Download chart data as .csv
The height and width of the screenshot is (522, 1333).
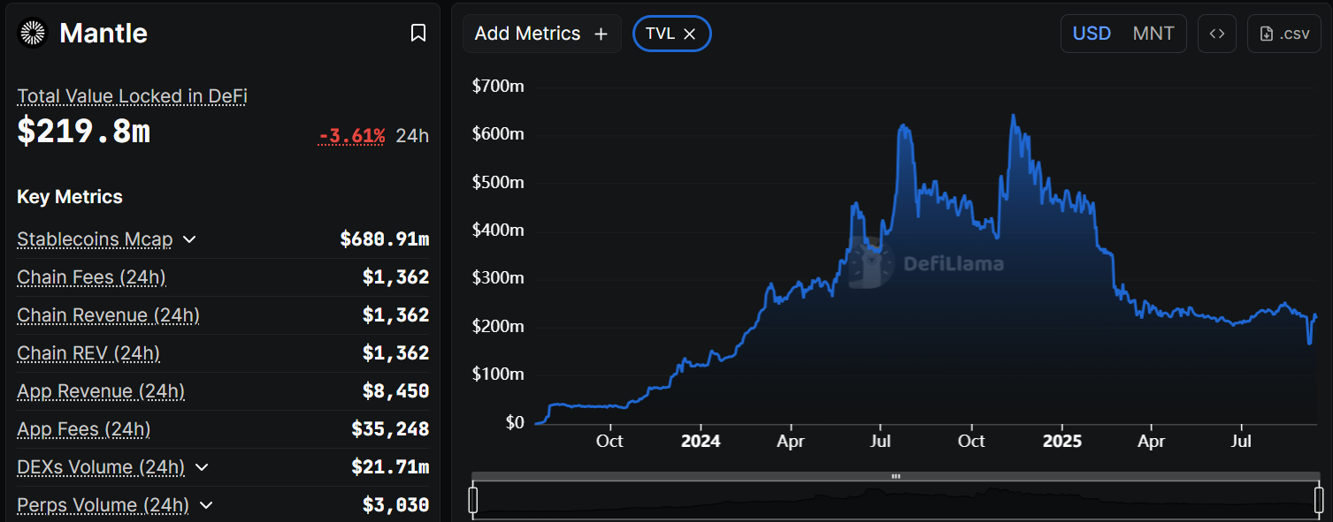click(1283, 34)
